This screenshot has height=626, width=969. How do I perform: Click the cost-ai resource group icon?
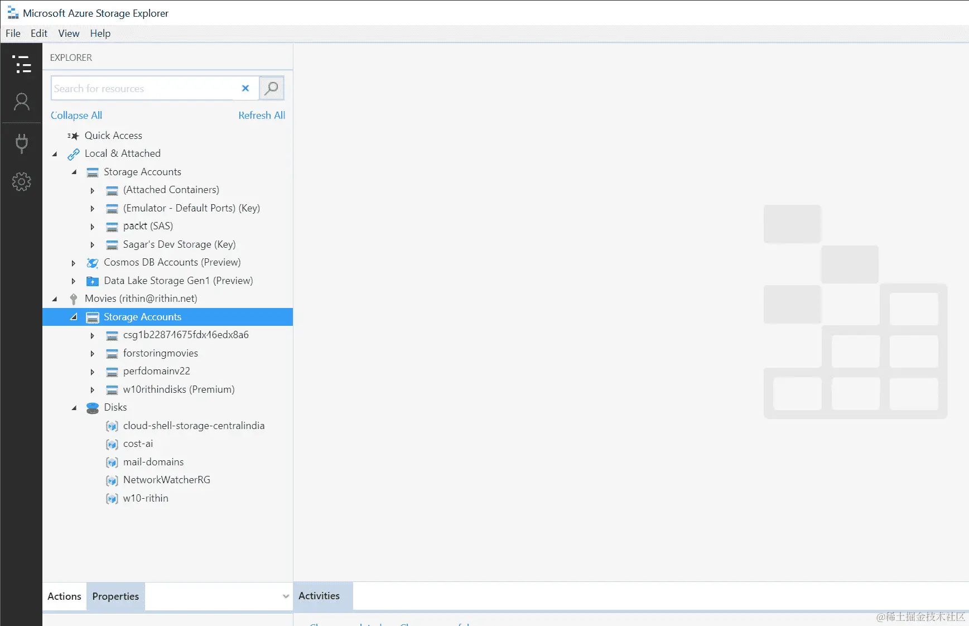tap(112, 444)
